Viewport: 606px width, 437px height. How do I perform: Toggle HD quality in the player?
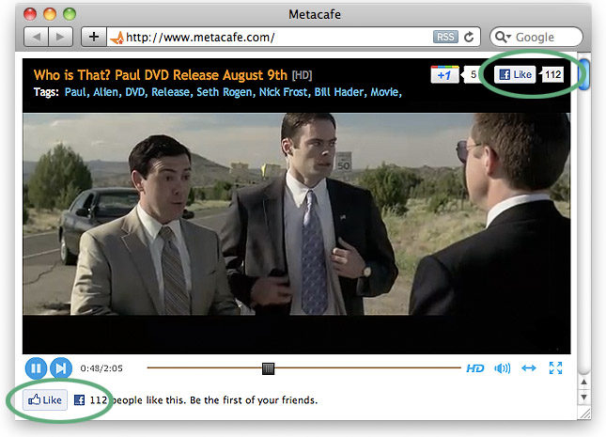[x=475, y=368]
